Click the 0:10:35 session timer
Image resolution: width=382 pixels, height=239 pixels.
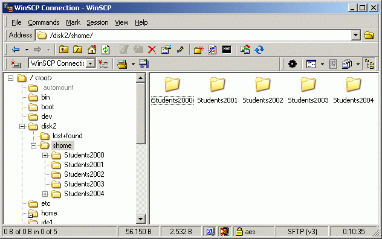(354, 231)
